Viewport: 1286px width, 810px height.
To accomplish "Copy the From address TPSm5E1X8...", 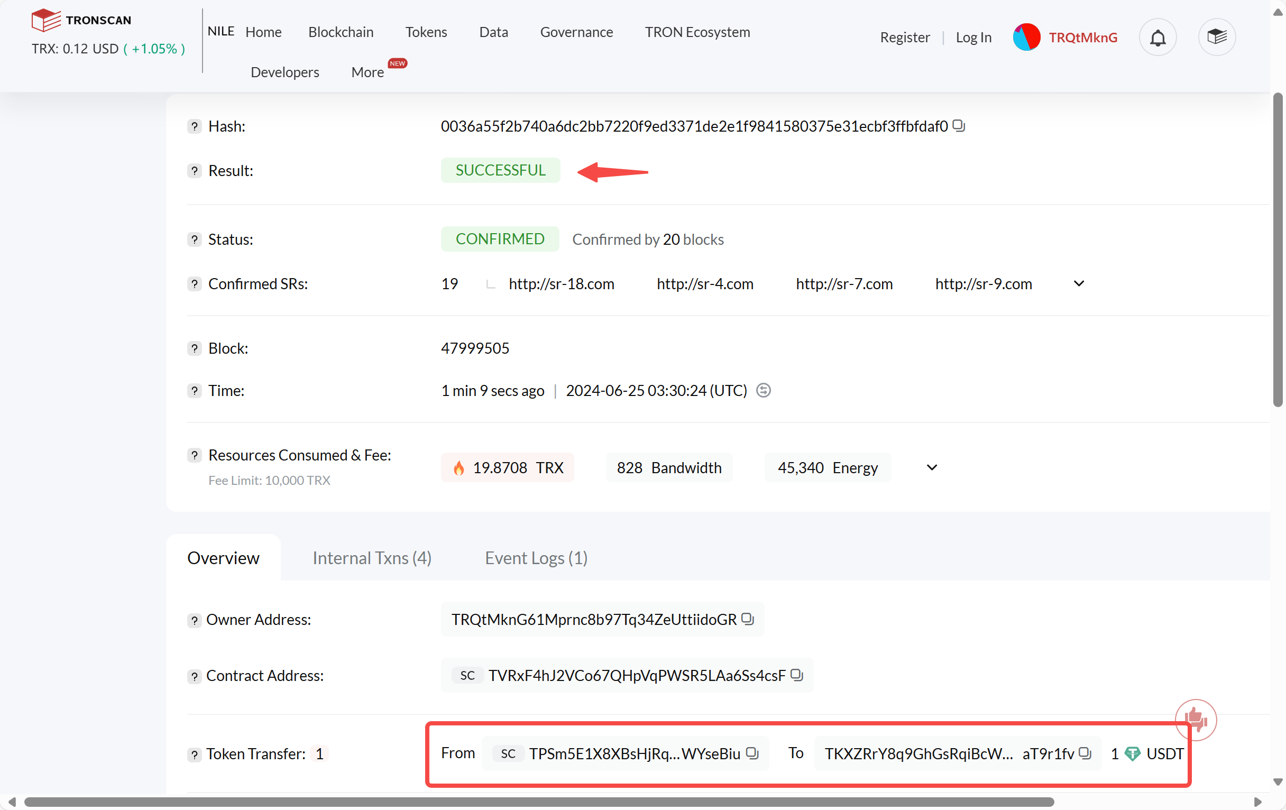I will pyautogui.click(x=752, y=753).
